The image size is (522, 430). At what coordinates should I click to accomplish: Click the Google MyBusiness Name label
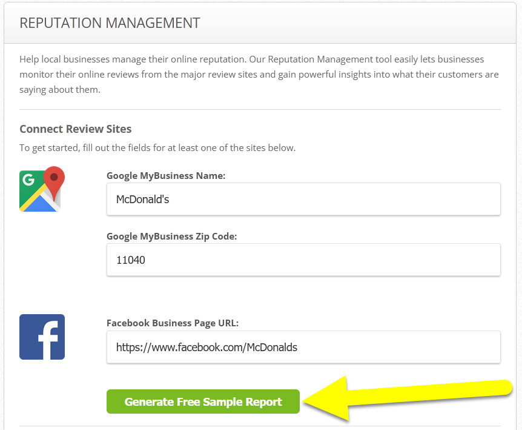[x=166, y=176]
